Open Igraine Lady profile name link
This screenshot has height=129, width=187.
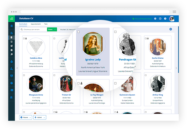pos(93,59)
